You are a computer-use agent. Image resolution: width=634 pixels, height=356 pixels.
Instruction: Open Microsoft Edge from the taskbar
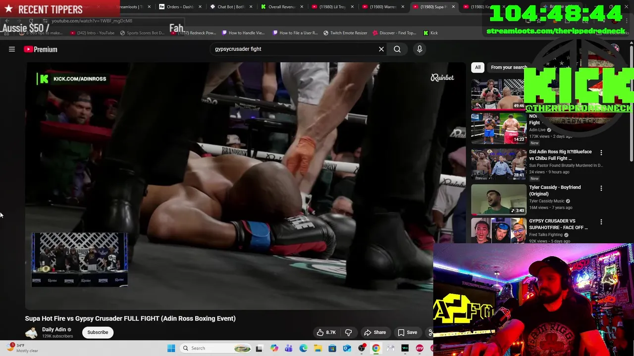[x=303, y=348]
